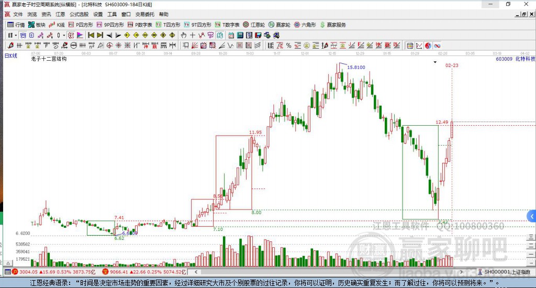The width and height of the screenshot is (536, 288).
Task: Click the black left arrow icon
Action: tap(109, 35)
